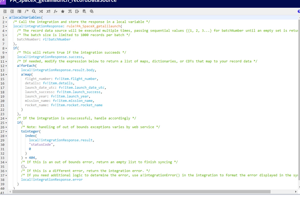Click local!integrationResponse.error on line 38

(52, 180)
